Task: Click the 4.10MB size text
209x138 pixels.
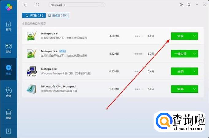Action: [114, 36]
